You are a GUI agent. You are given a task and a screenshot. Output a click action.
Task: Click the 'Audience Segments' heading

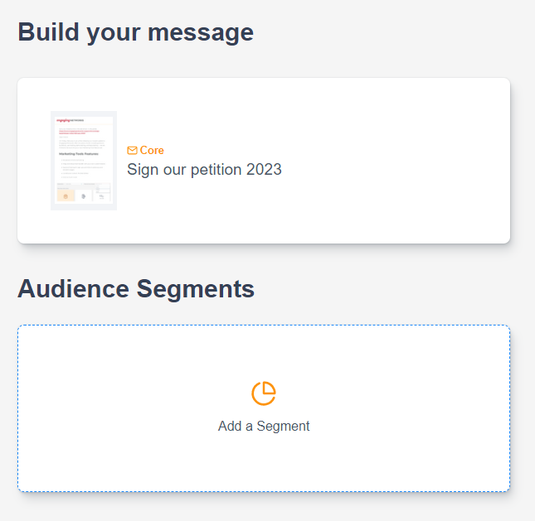pos(136,289)
